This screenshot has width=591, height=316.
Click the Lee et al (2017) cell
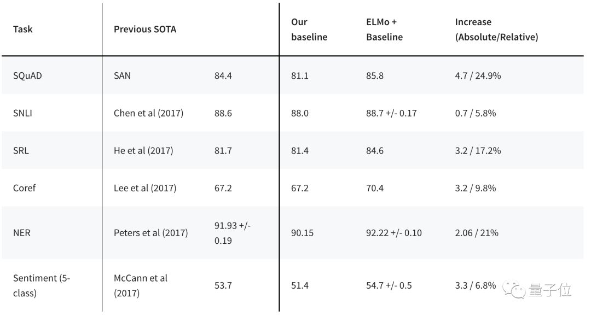tap(145, 188)
